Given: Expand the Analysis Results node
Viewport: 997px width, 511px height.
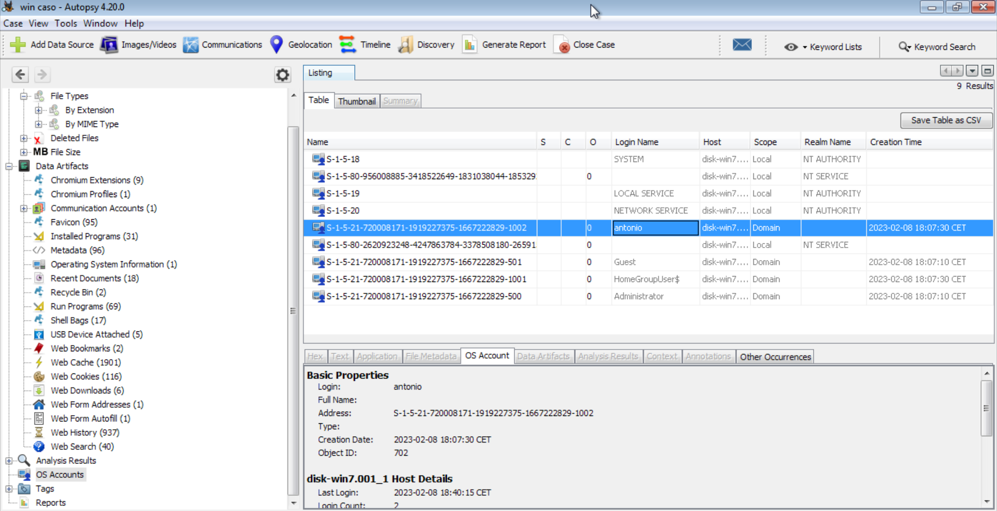Looking at the screenshot, I should point(9,461).
